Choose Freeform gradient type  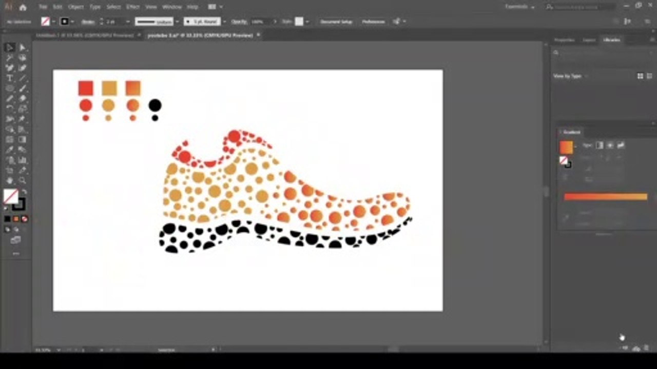(x=621, y=146)
